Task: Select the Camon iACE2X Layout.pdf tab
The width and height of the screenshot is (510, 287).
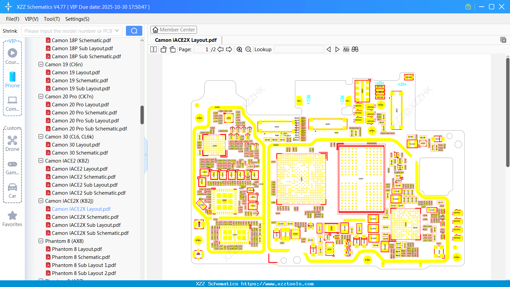Action: click(x=186, y=40)
